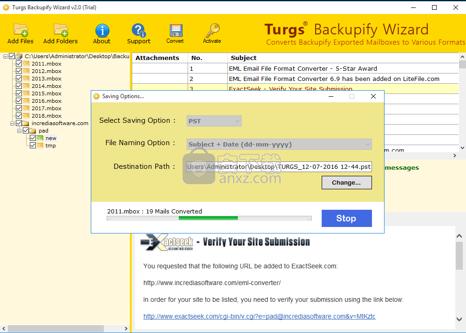This screenshot has height=333, width=466.
Task: Click the tree panel scroll-right arrow
Action: pos(126,328)
